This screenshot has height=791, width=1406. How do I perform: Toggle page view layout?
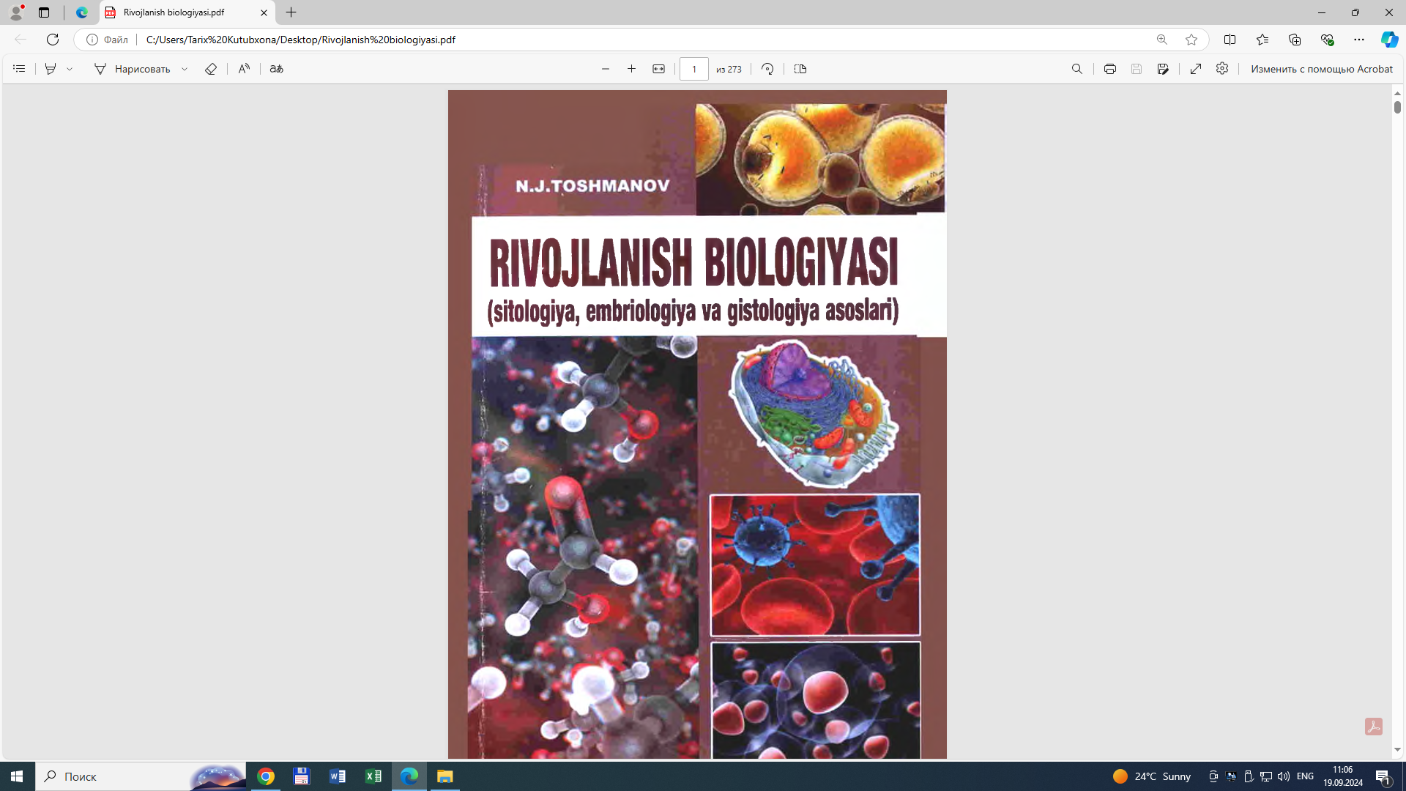[x=800, y=69]
